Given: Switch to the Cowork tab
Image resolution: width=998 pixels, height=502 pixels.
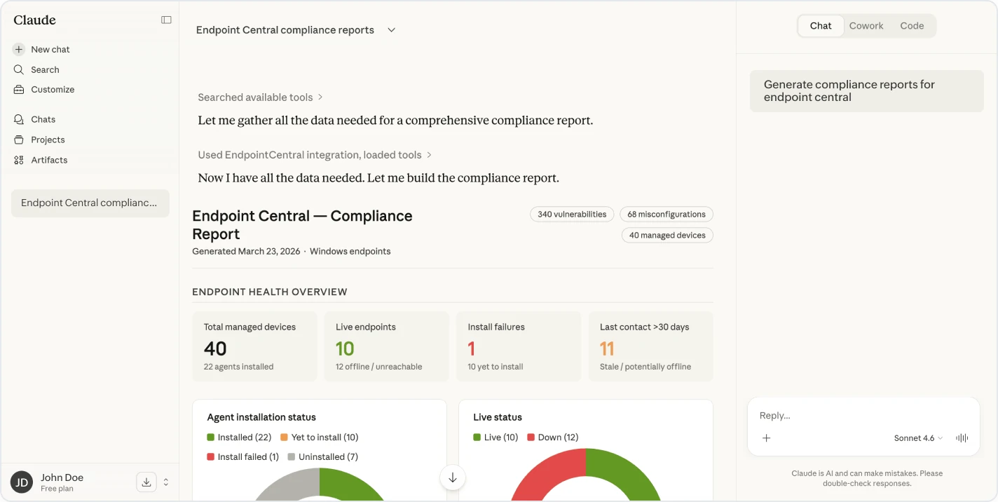Looking at the screenshot, I should (x=866, y=26).
